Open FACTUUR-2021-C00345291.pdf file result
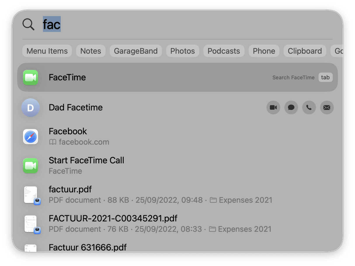Screen dimensions: 355x266 (x=178, y=224)
